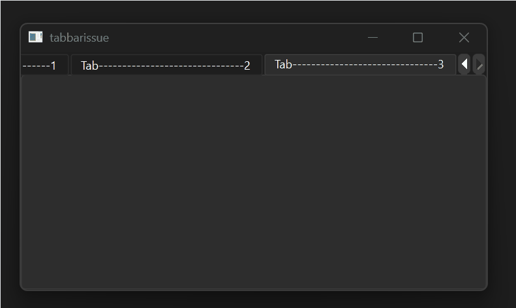Select the active Tab----3 tab
The width and height of the screenshot is (516, 308).
click(360, 64)
